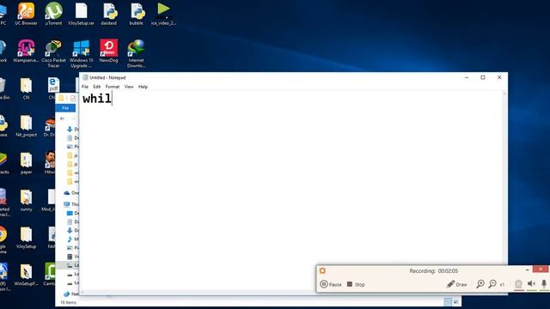Click File tab in File Explorer window
Viewport: 550px width, 309px height.
pos(65,108)
